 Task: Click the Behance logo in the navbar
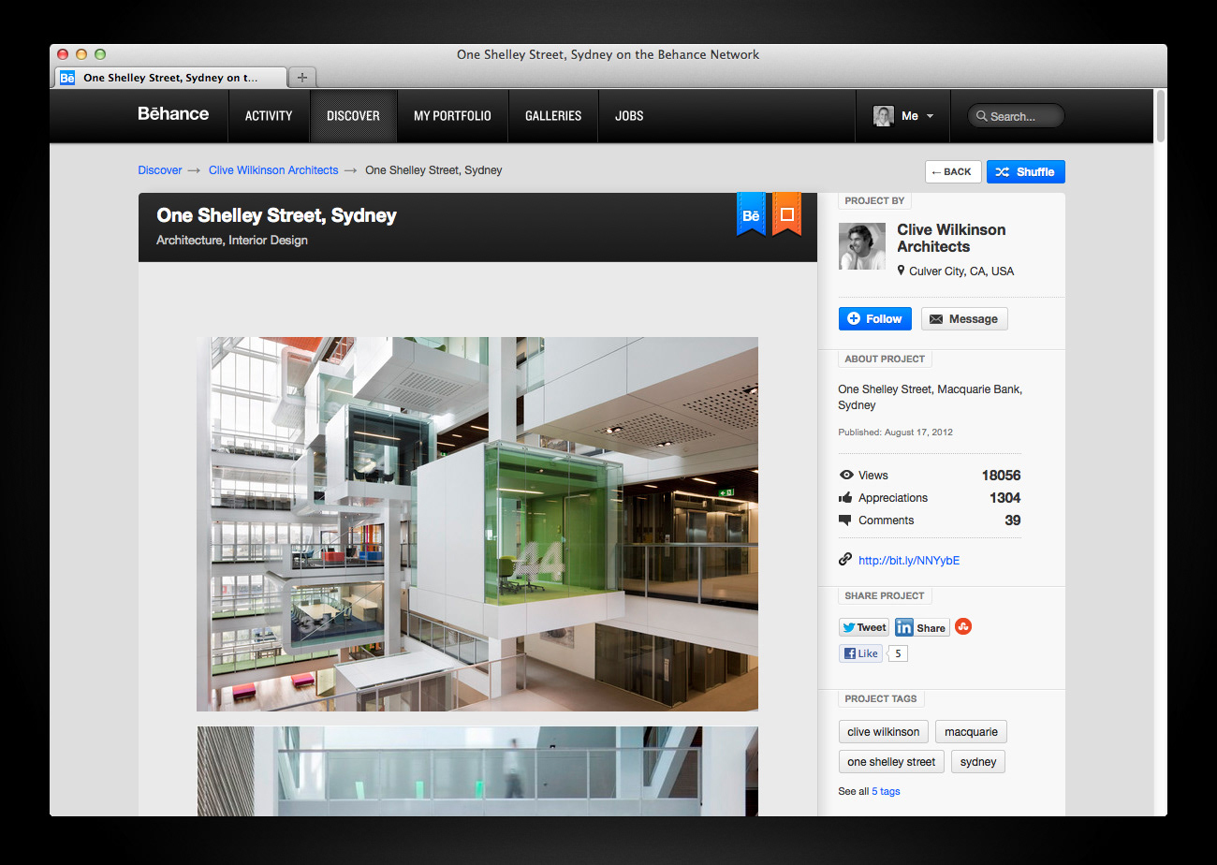click(x=173, y=114)
